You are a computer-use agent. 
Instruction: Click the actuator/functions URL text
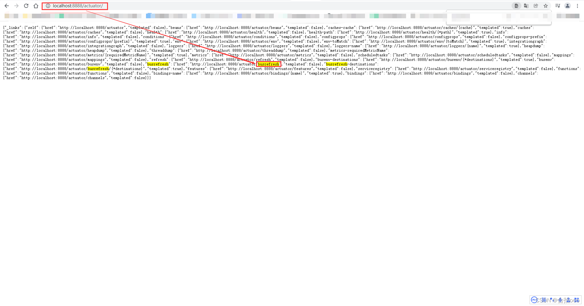[64, 73]
